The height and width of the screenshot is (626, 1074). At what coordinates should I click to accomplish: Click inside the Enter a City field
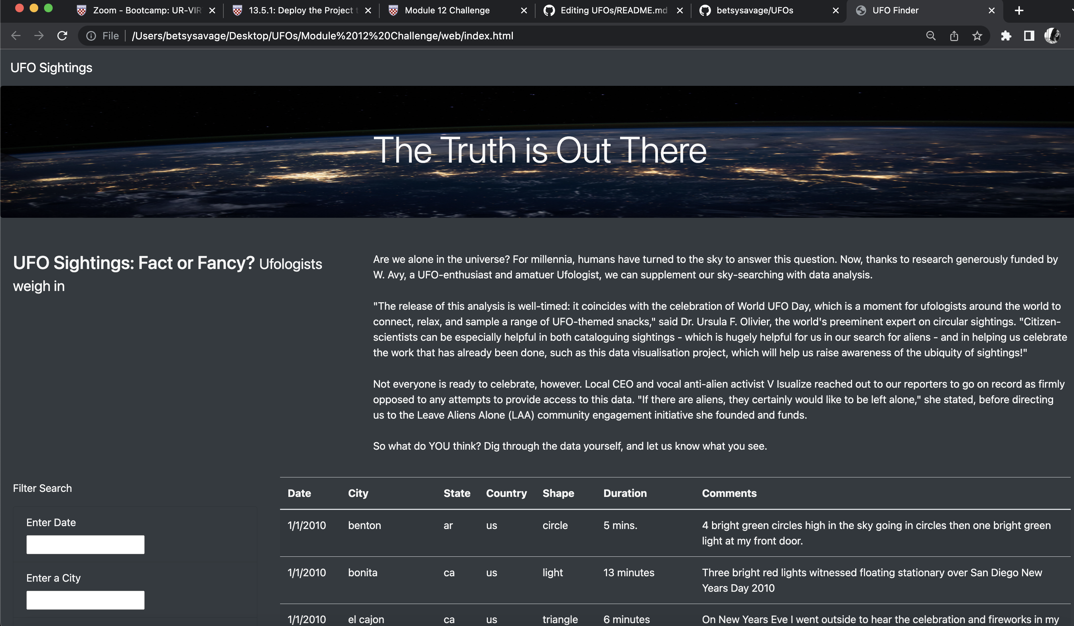tap(85, 600)
